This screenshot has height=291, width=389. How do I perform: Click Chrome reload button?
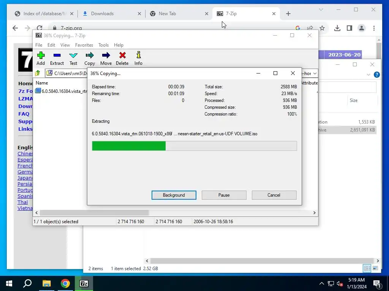coord(40,28)
